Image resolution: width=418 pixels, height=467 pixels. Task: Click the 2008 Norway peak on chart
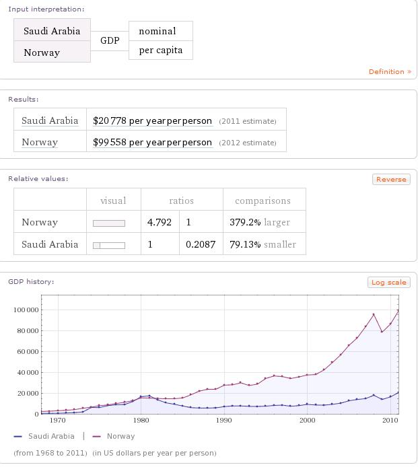click(374, 314)
